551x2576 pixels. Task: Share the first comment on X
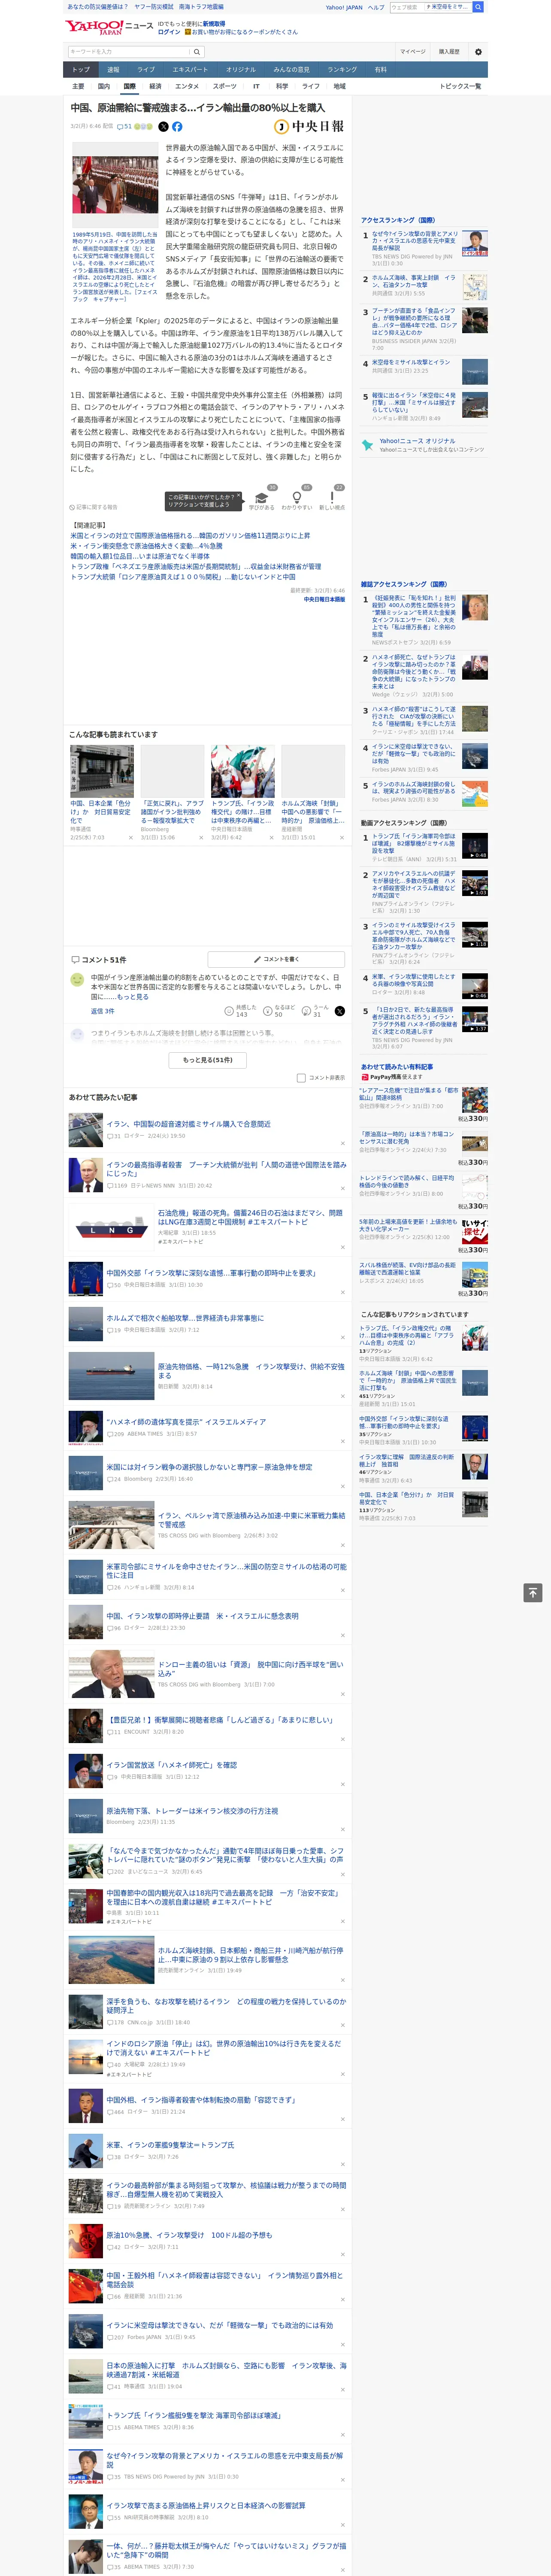coord(339,1011)
